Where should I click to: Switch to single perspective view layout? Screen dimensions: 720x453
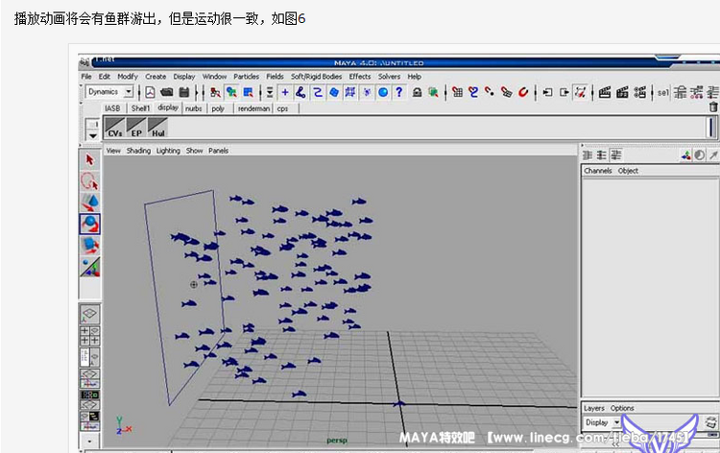tap(89, 314)
